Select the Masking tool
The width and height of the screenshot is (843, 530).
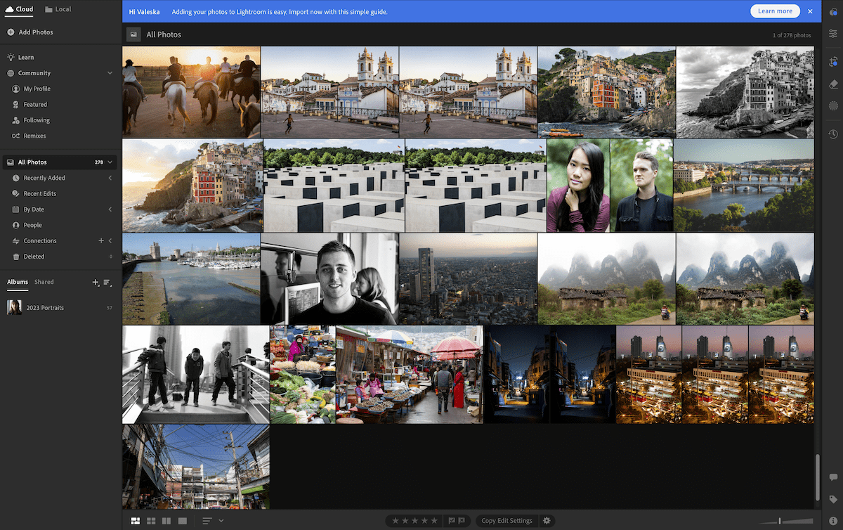[833, 105]
